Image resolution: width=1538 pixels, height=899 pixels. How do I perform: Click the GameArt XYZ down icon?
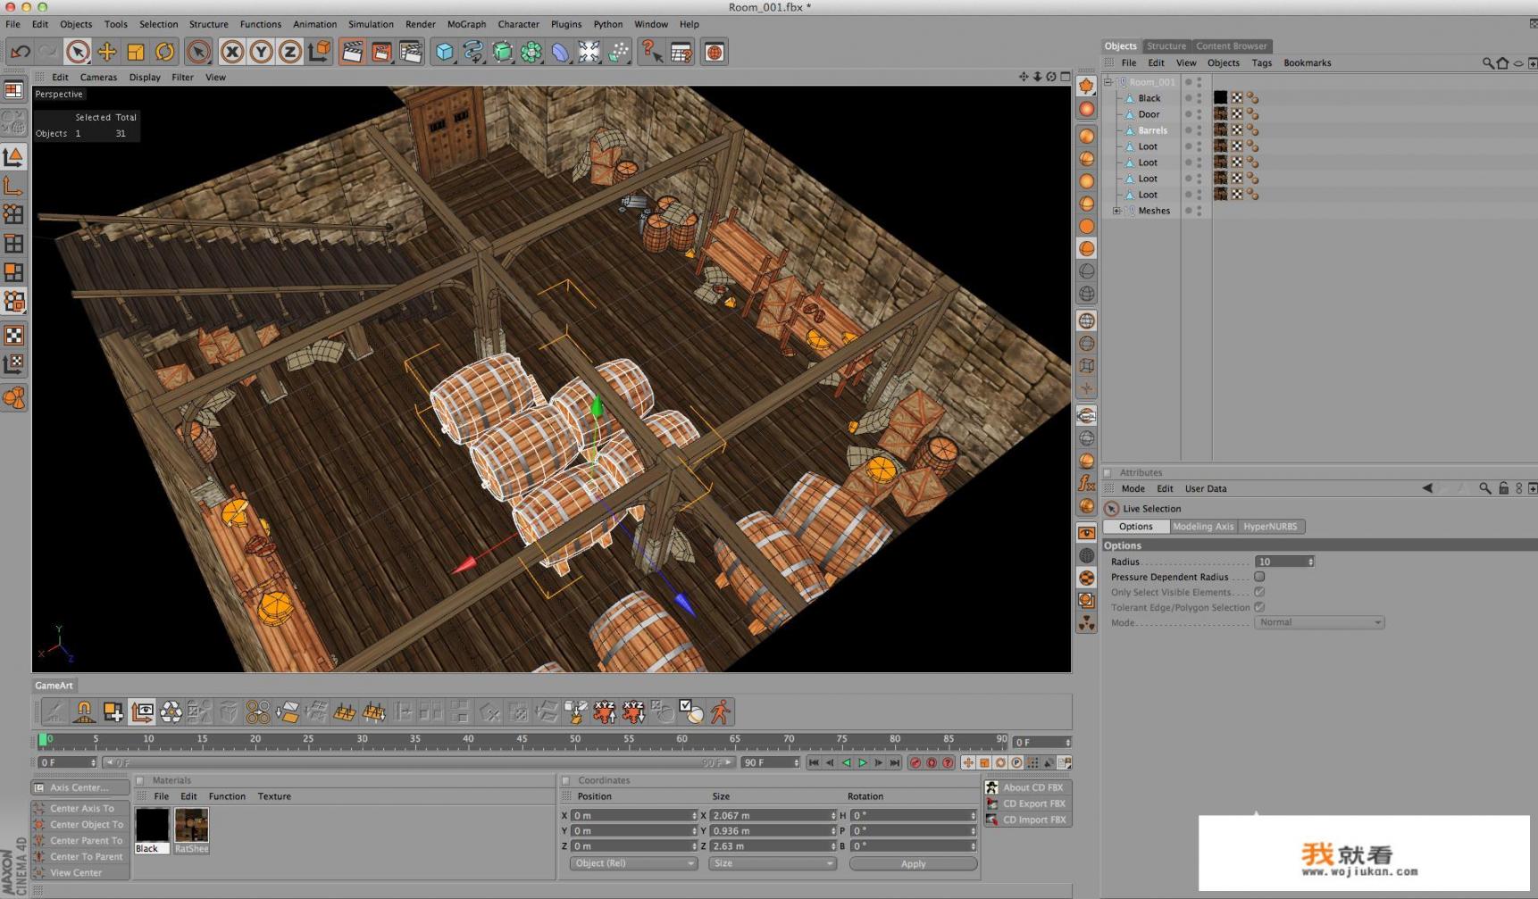point(633,712)
